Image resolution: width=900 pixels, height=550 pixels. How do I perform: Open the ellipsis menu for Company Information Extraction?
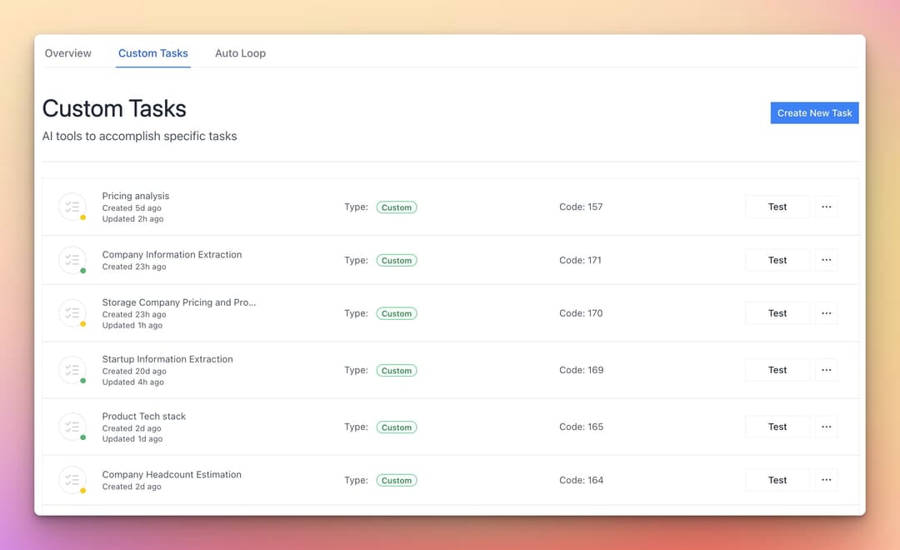pos(826,260)
